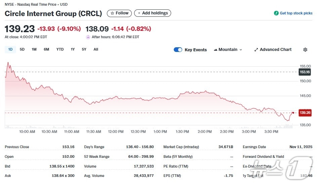Click the green top stock picks icon

point(276,13)
